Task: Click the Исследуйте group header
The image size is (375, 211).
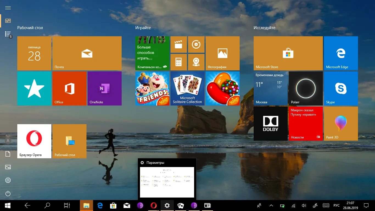Action: [x=264, y=28]
